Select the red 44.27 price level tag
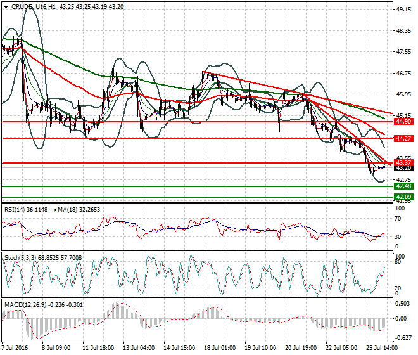418x355 pixels. point(403,138)
